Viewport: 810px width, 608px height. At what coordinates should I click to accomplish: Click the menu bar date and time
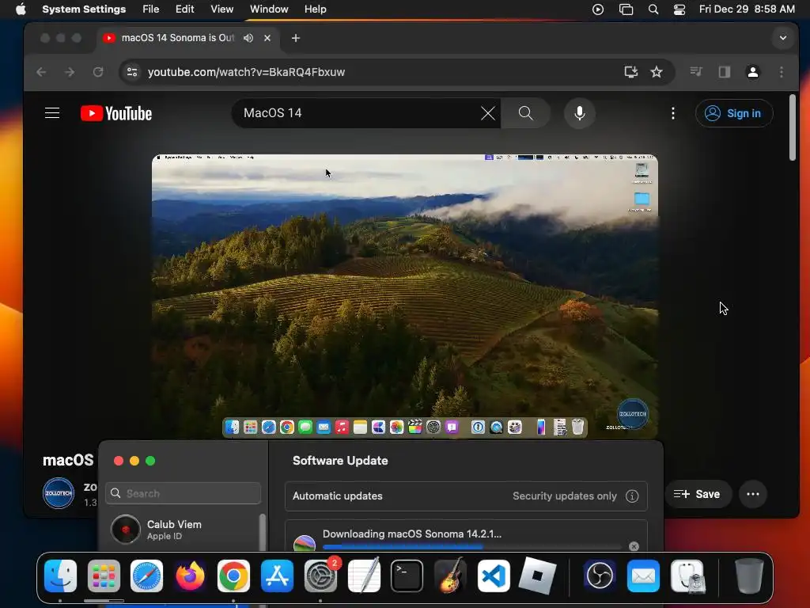tap(747, 9)
